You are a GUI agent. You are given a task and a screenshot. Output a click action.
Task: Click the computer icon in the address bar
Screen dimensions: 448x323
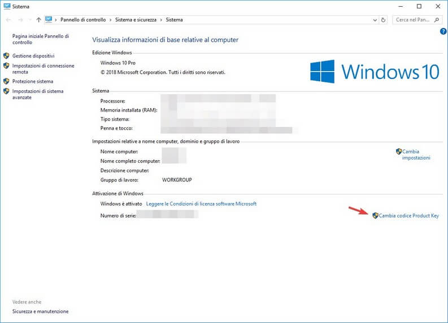click(49, 19)
